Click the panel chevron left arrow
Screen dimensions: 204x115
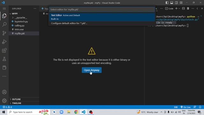pos(197,9)
